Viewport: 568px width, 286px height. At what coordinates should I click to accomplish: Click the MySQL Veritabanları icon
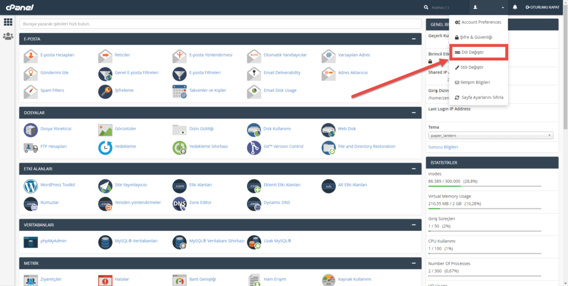(105, 242)
